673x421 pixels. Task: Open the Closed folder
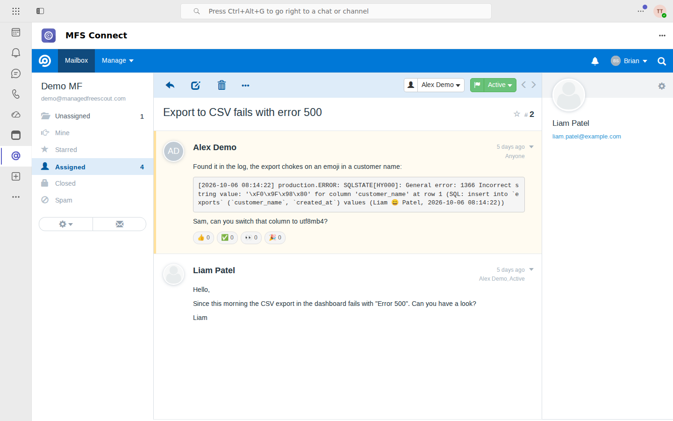coord(93,183)
